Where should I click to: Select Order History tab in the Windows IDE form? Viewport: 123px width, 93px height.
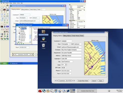pyautogui.click(x=33, y=10)
